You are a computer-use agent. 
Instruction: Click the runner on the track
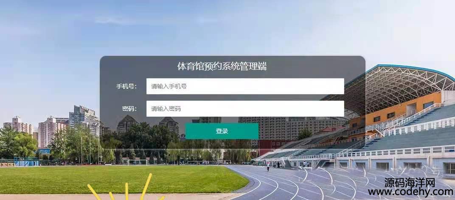(x=268, y=167)
